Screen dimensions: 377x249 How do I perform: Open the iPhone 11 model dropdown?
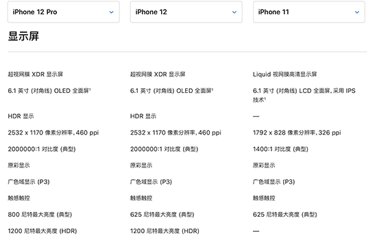(x=309, y=12)
